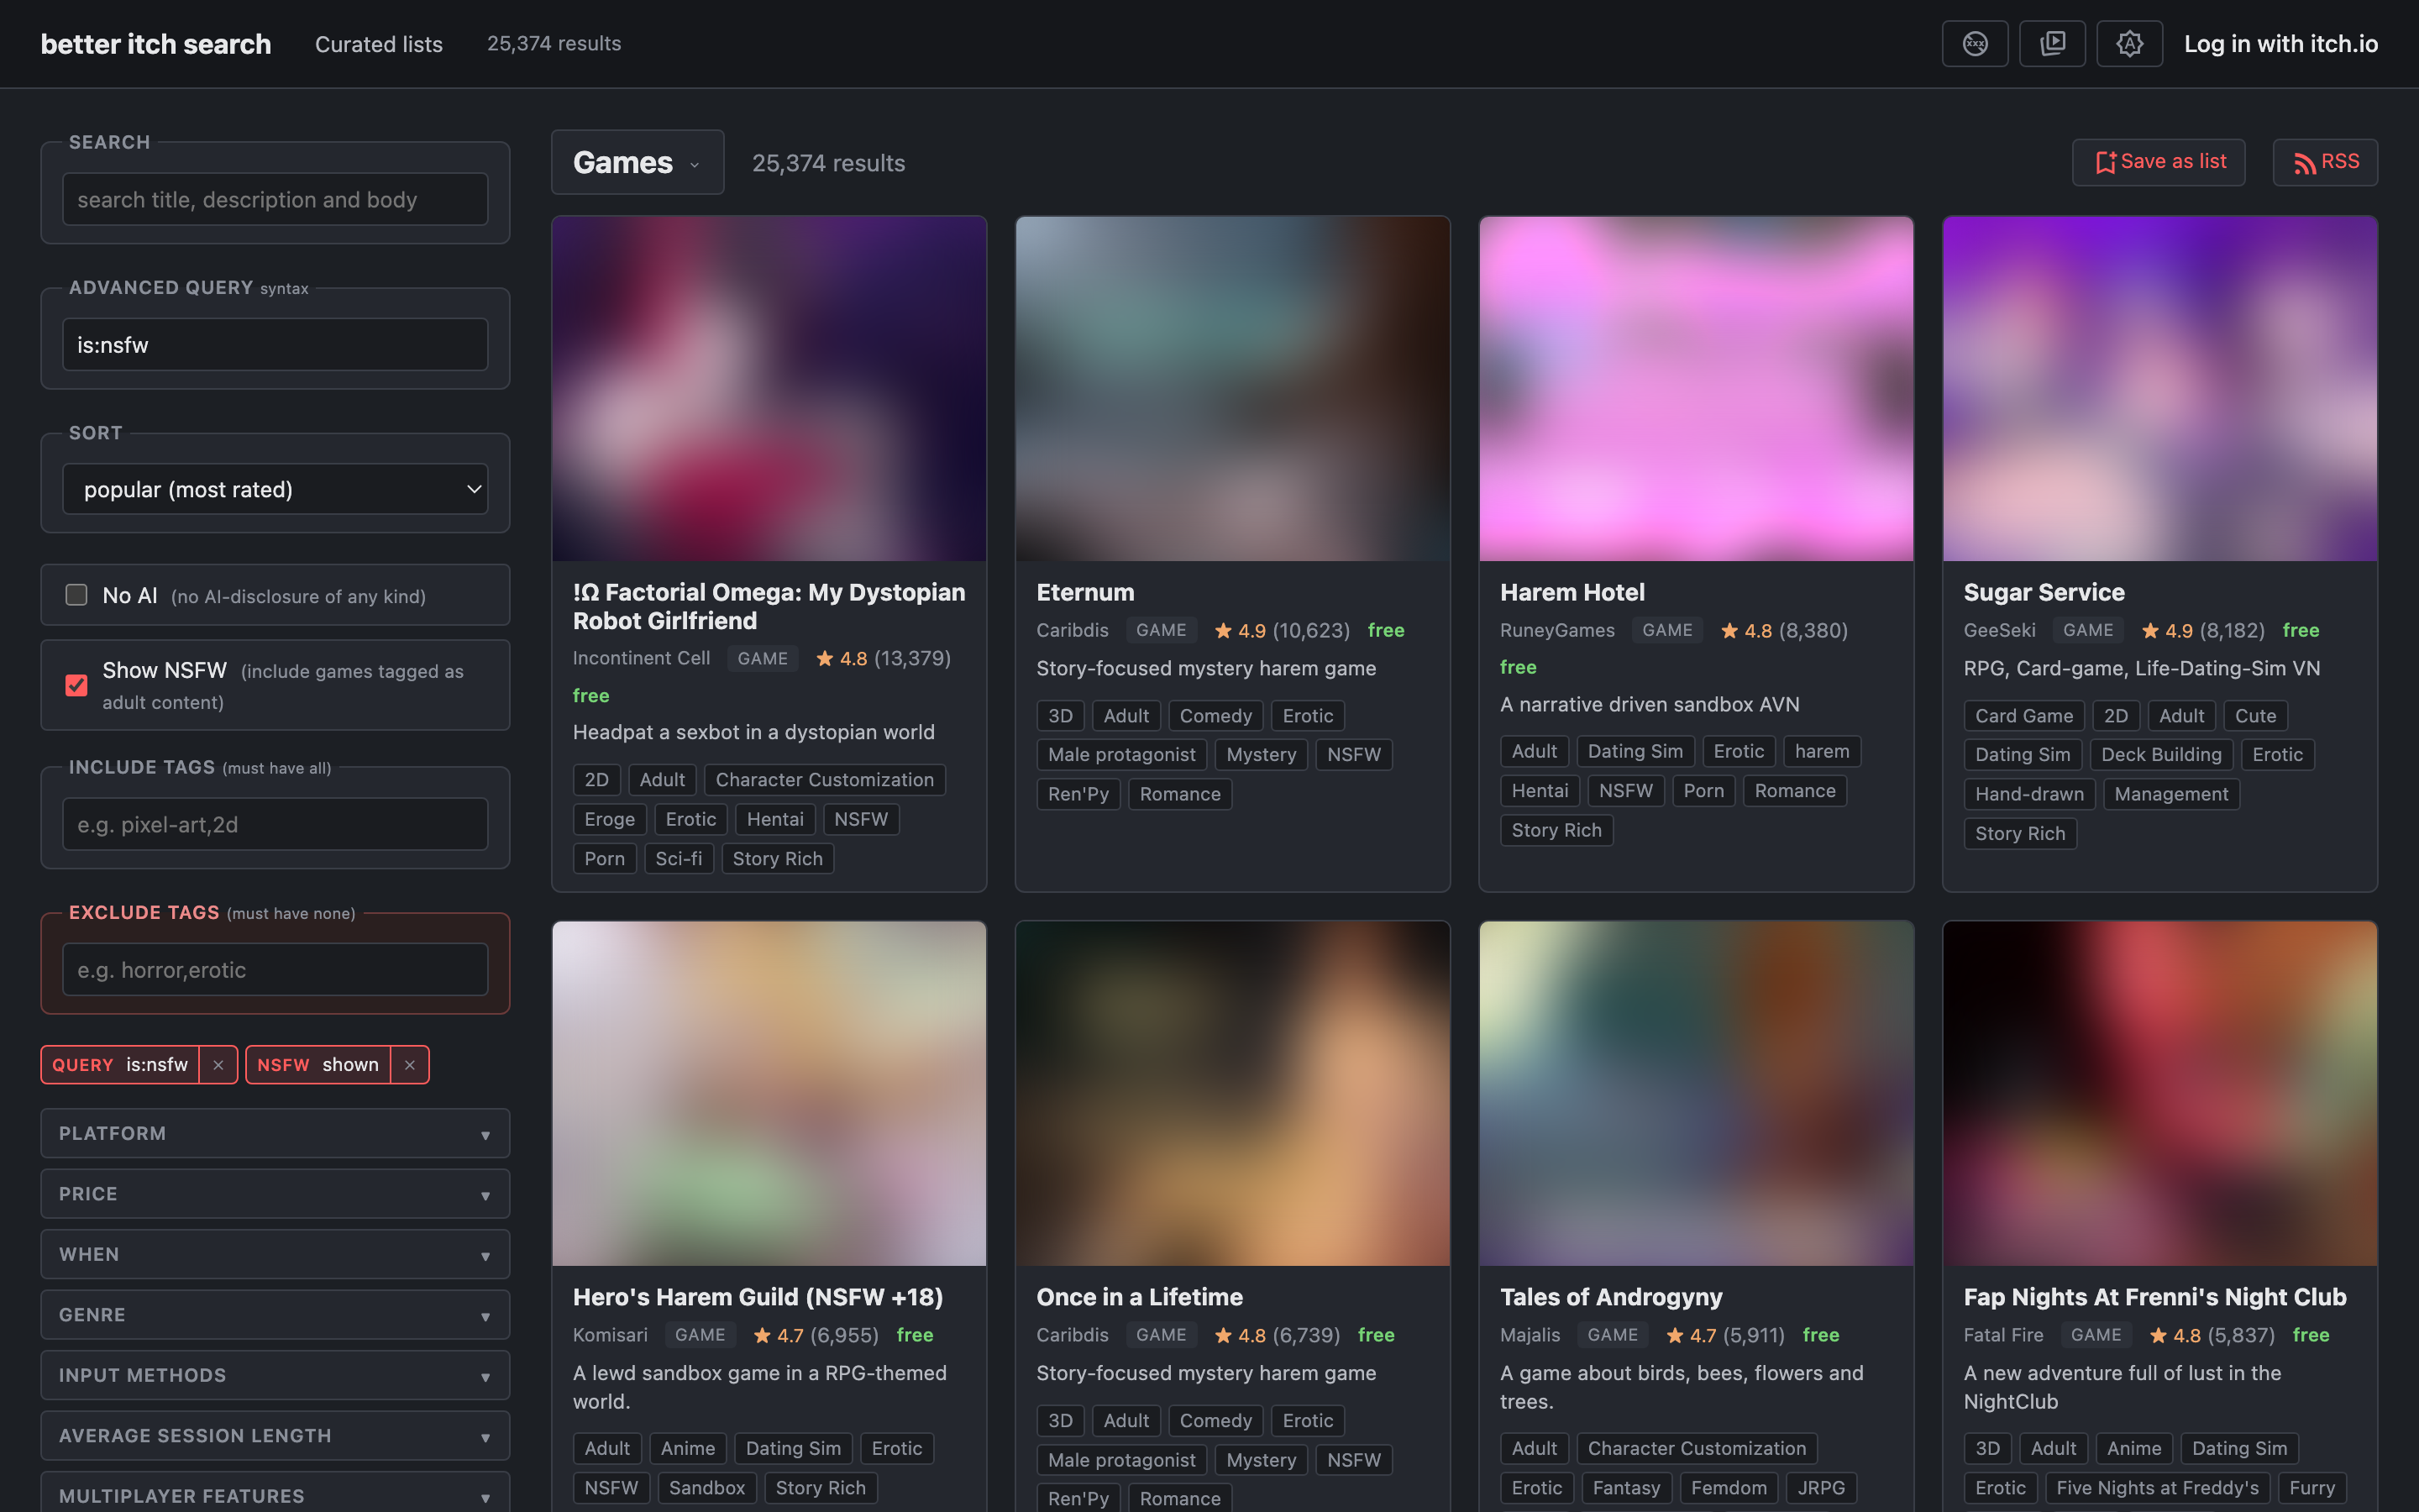Click the include tags input field

click(x=275, y=824)
